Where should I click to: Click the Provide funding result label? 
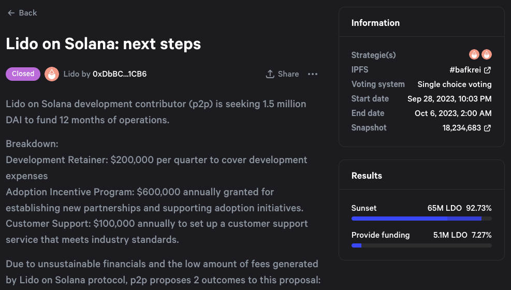point(381,235)
